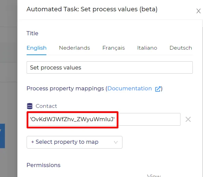This screenshot has width=203, height=177.
Task: Click the external link icon after Documentation
Action: pos(158,89)
